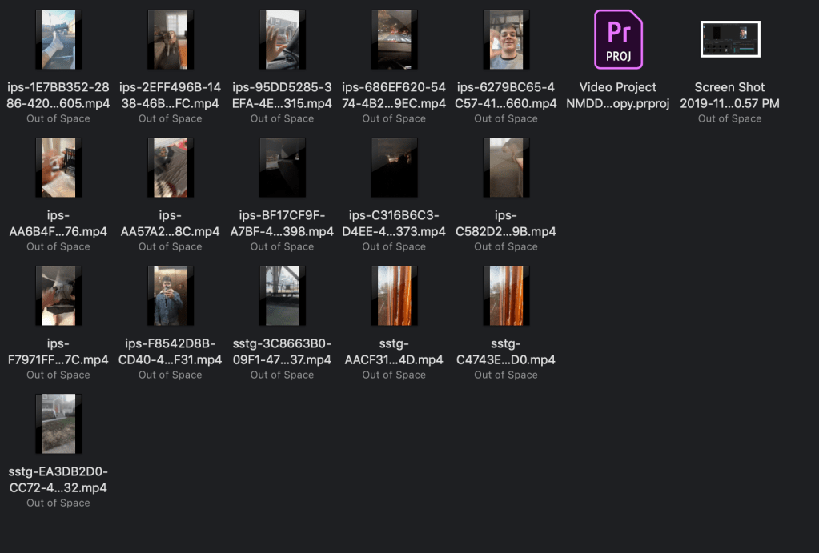This screenshot has width=819, height=553.
Task: Click the Screen Shot 2019-11 thumbnail
Action: tap(729, 39)
